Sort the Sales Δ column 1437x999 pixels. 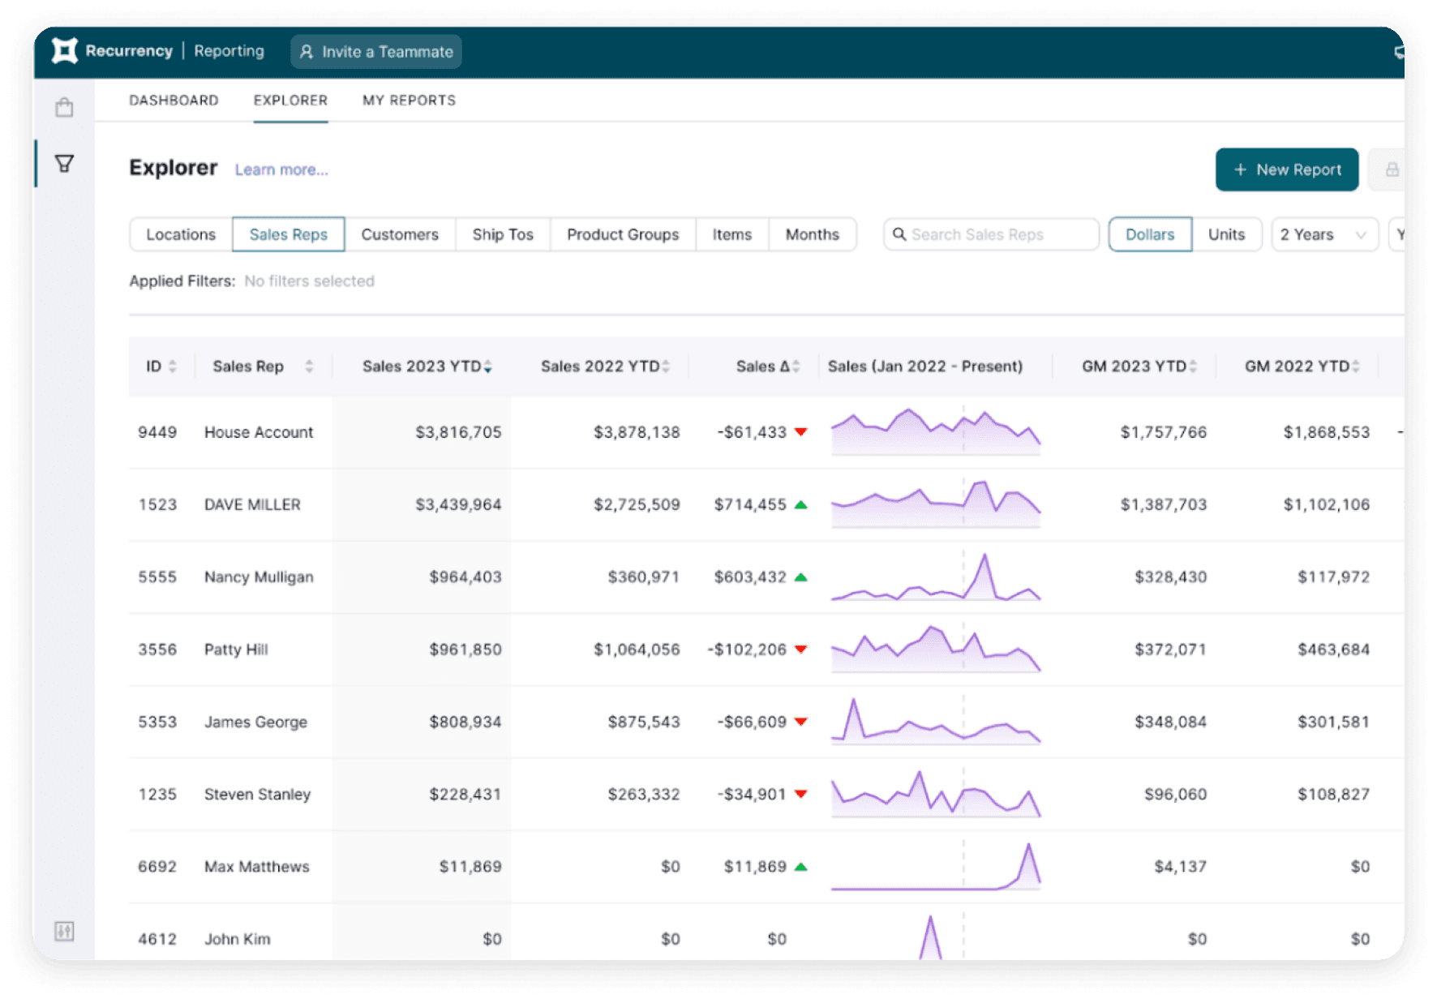pyautogui.click(x=796, y=367)
